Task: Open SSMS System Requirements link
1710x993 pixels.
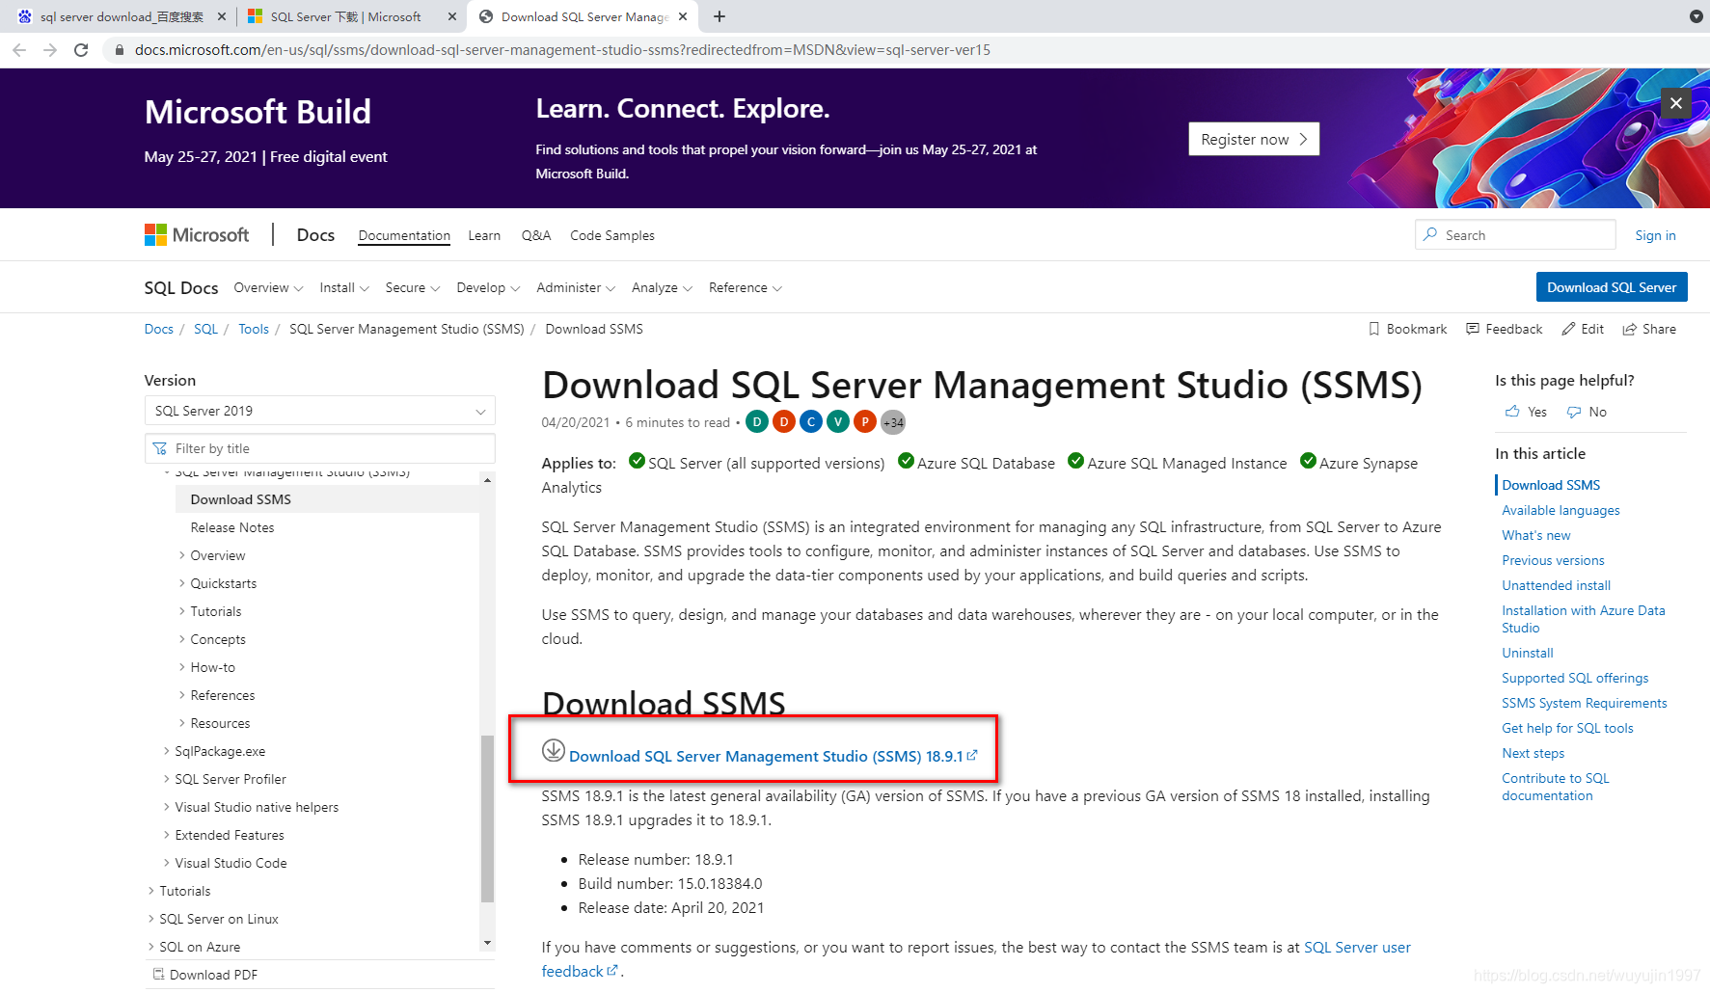Action: tap(1584, 703)
